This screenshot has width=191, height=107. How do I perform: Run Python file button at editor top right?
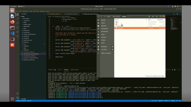tap(174, 14)
